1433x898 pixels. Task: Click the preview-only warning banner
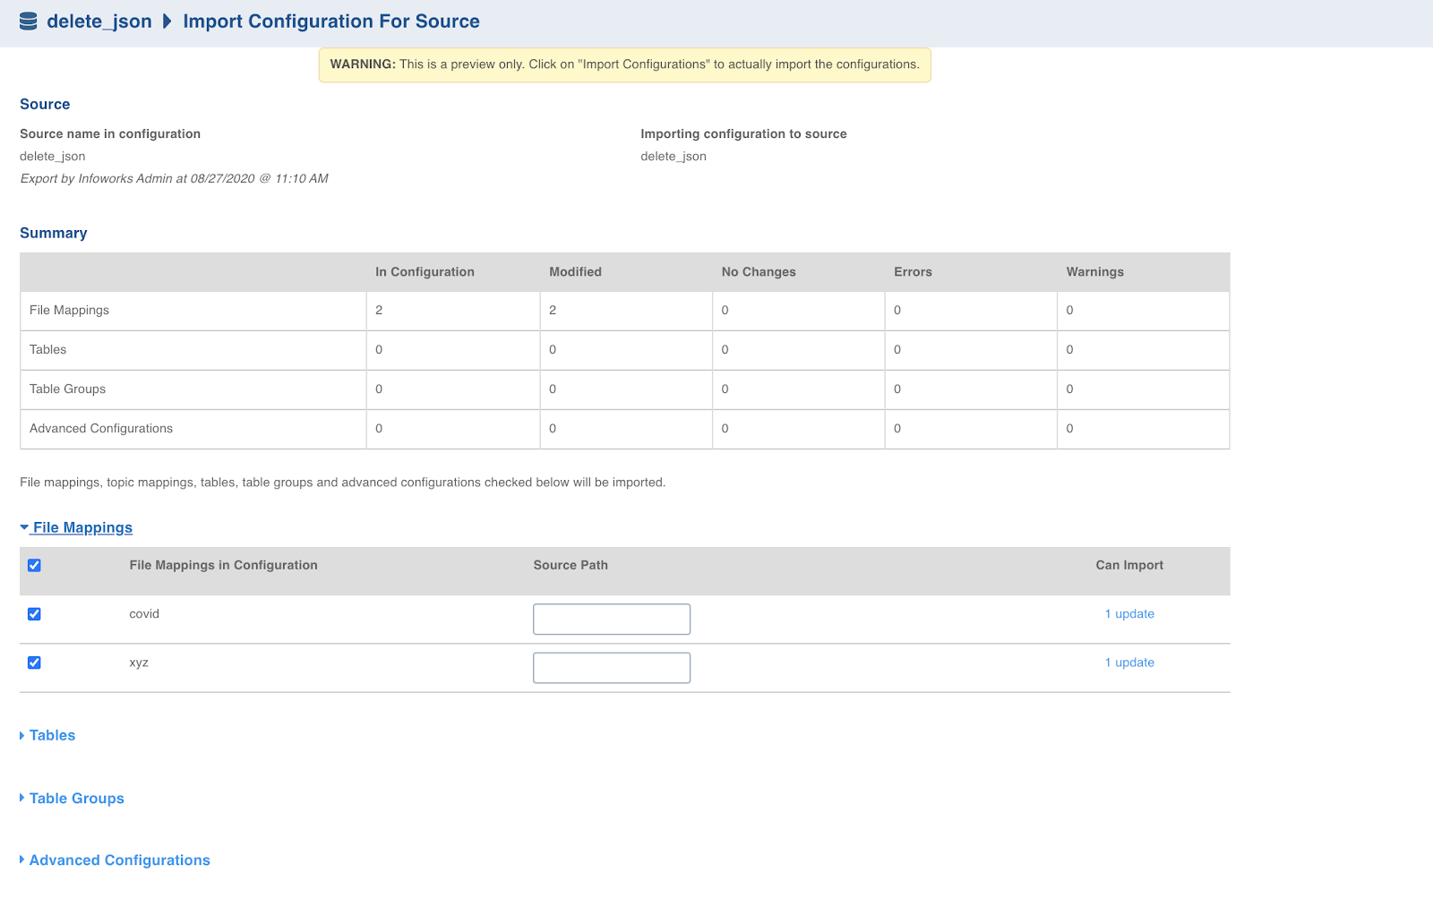[x=625, y=64]
